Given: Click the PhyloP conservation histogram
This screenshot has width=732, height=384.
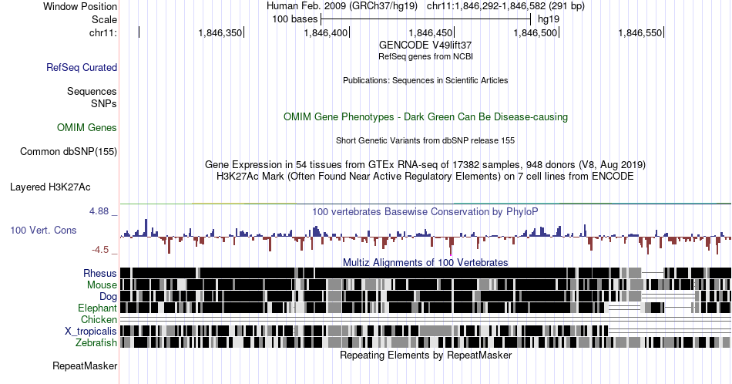Looking at the screenshot, I should click(425, 237).
